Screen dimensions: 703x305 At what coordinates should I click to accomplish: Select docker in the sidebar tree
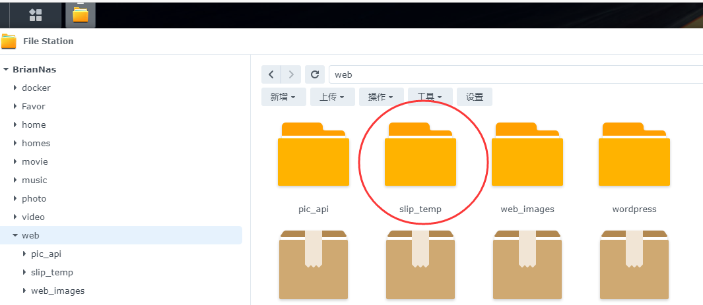coord(36,88)
